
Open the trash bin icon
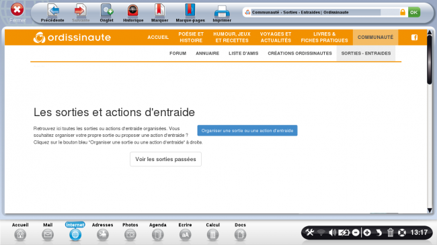click(x=390, y=232)
